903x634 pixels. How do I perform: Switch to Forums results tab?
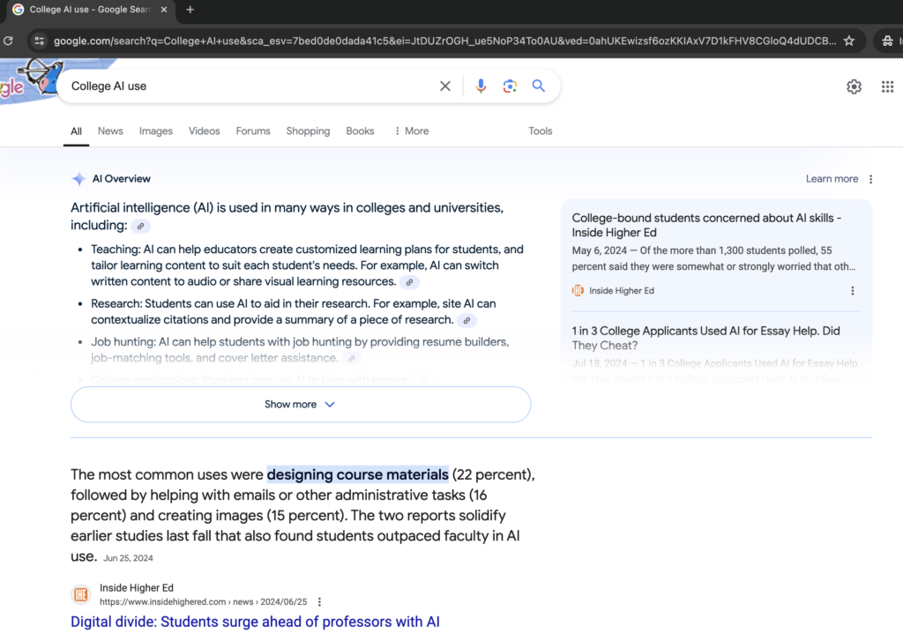[253, 131]
